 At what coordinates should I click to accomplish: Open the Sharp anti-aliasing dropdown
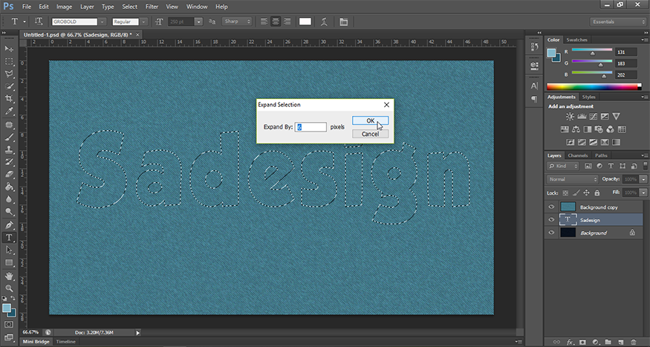point(237,22)
